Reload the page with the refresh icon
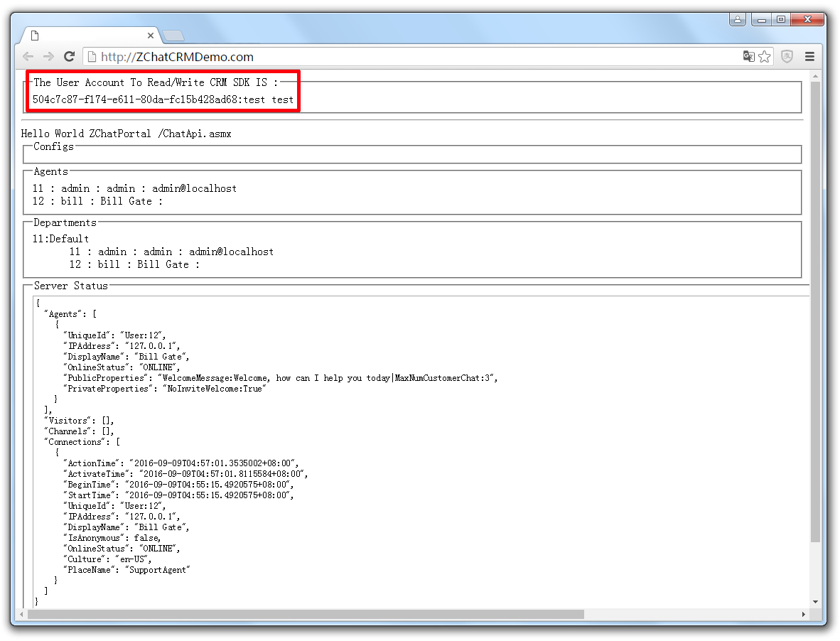The image size is (840, 641). pyautogui.click(x=69, y=57)
